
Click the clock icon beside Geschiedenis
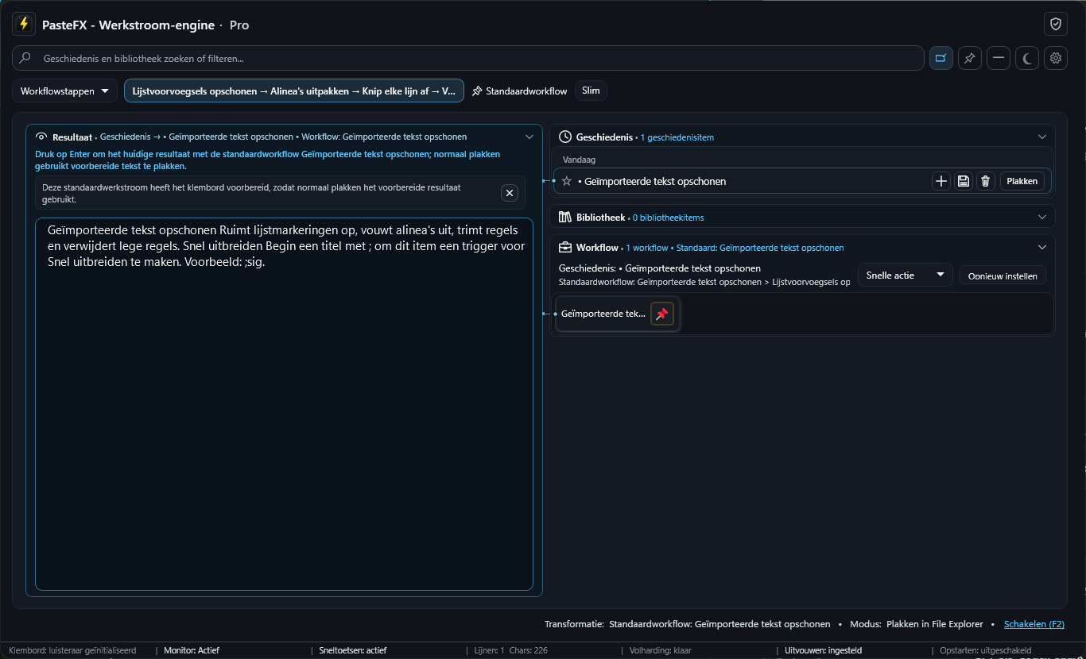point(565,137)
